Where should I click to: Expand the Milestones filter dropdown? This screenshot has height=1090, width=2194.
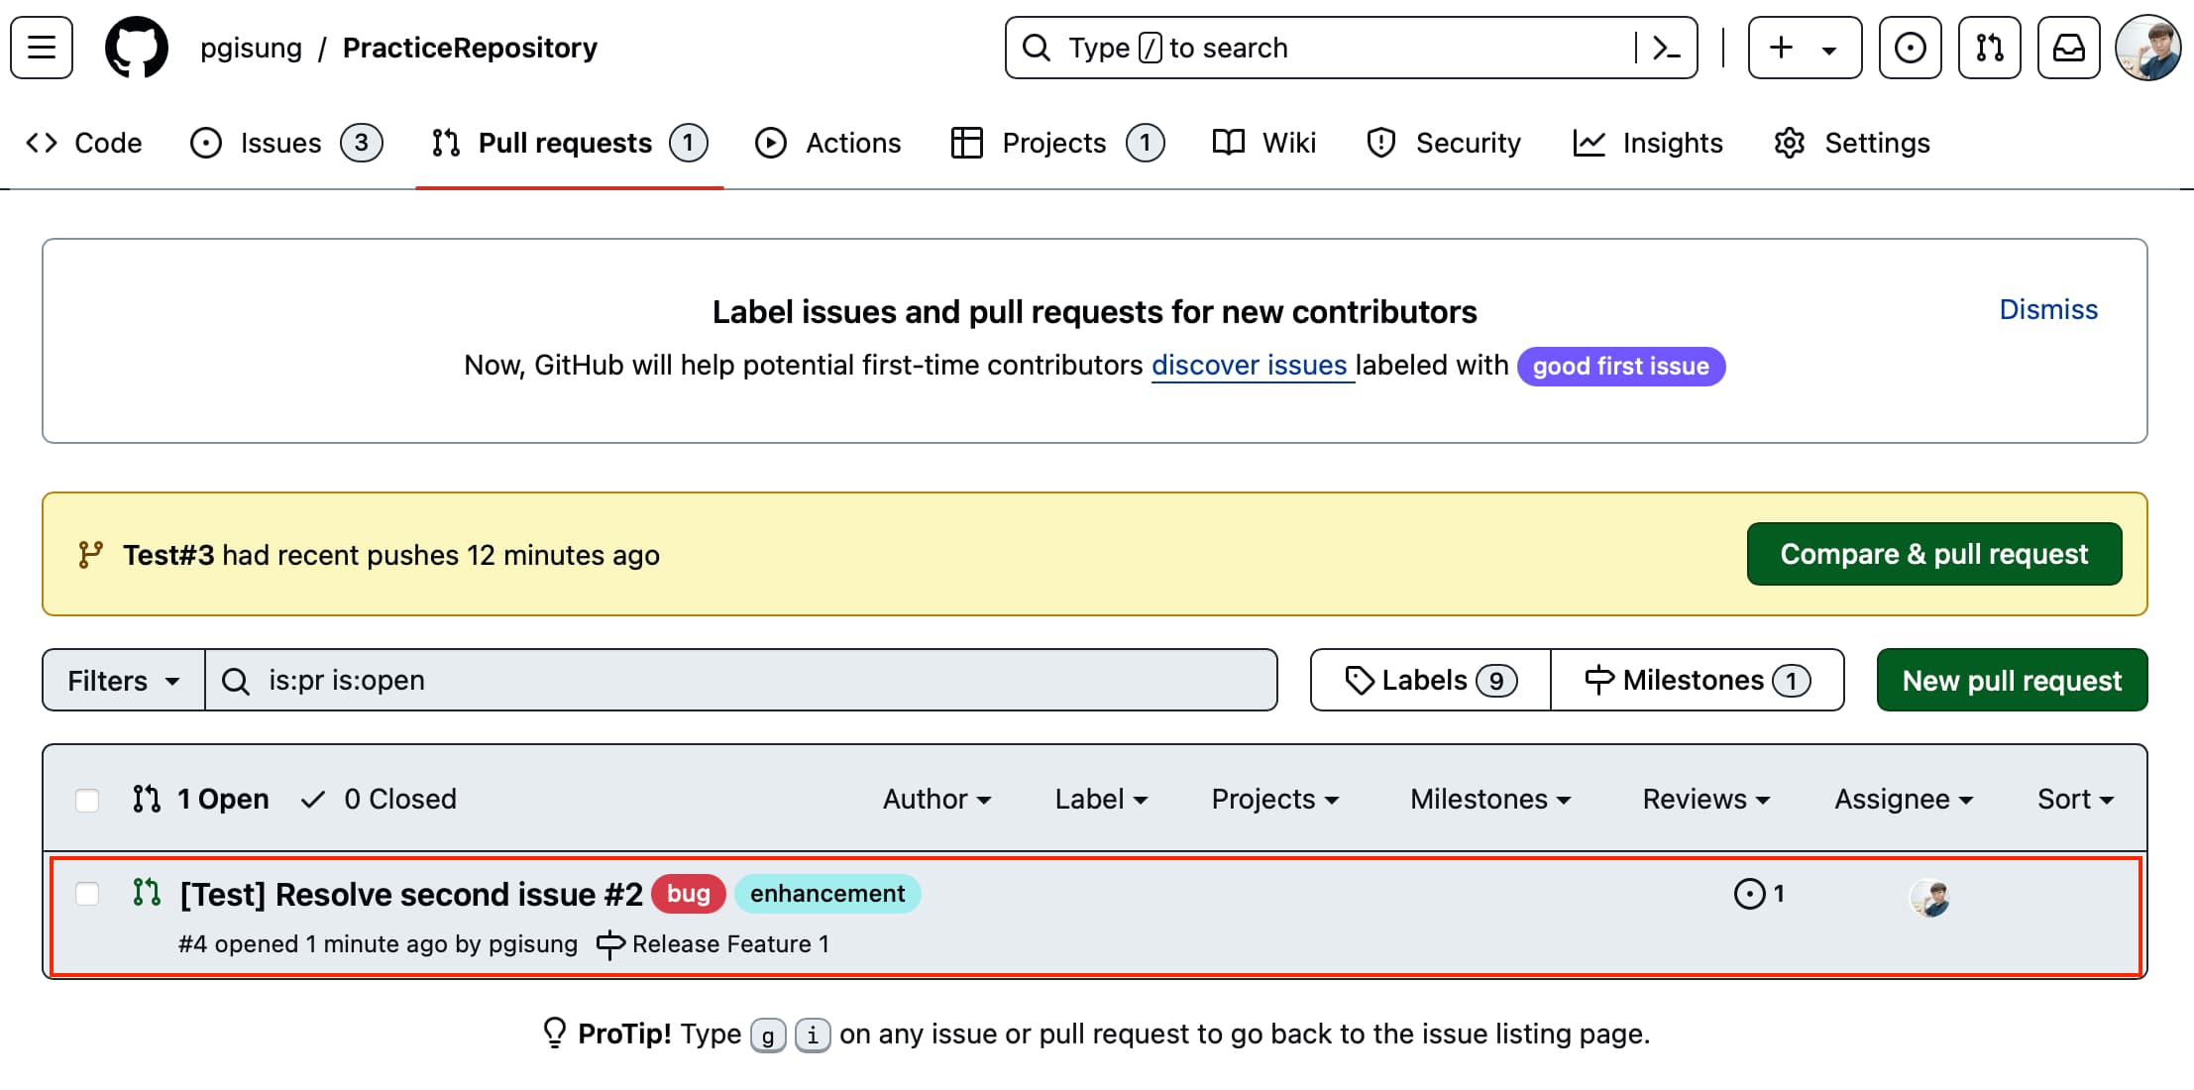[x=1491, y=799]
